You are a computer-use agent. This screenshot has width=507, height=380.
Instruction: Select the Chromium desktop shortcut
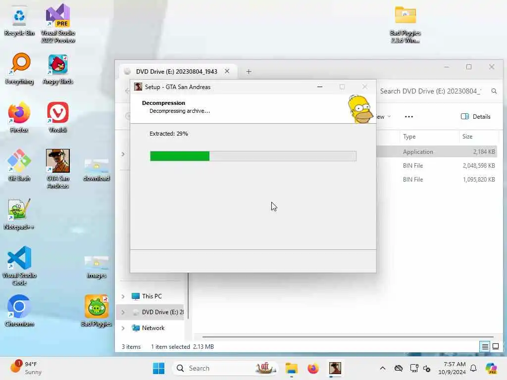point(19,311)
